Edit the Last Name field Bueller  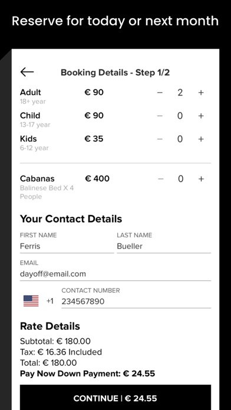164,246
